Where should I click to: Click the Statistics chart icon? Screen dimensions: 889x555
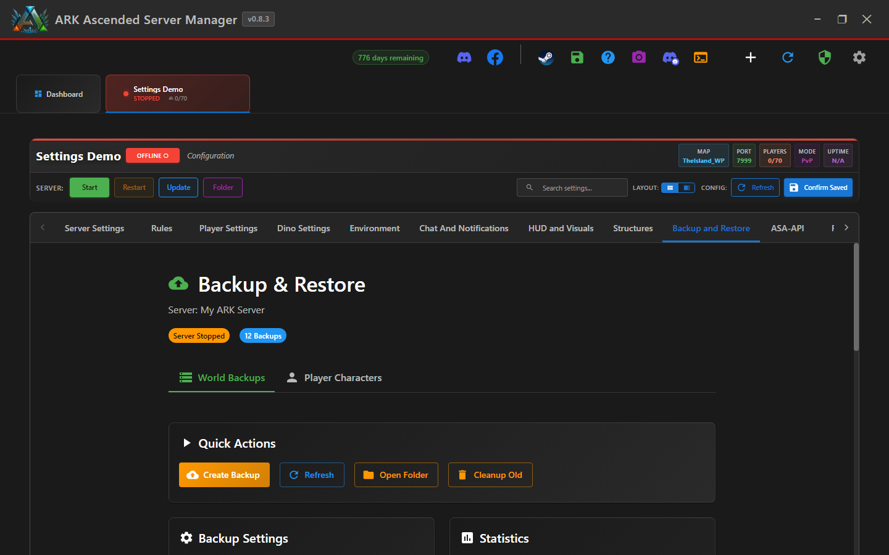pyautogui.click(x=467, y=538)
